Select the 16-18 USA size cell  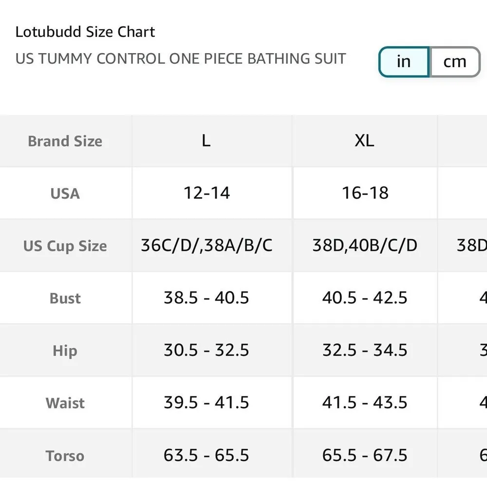(364, 193)
